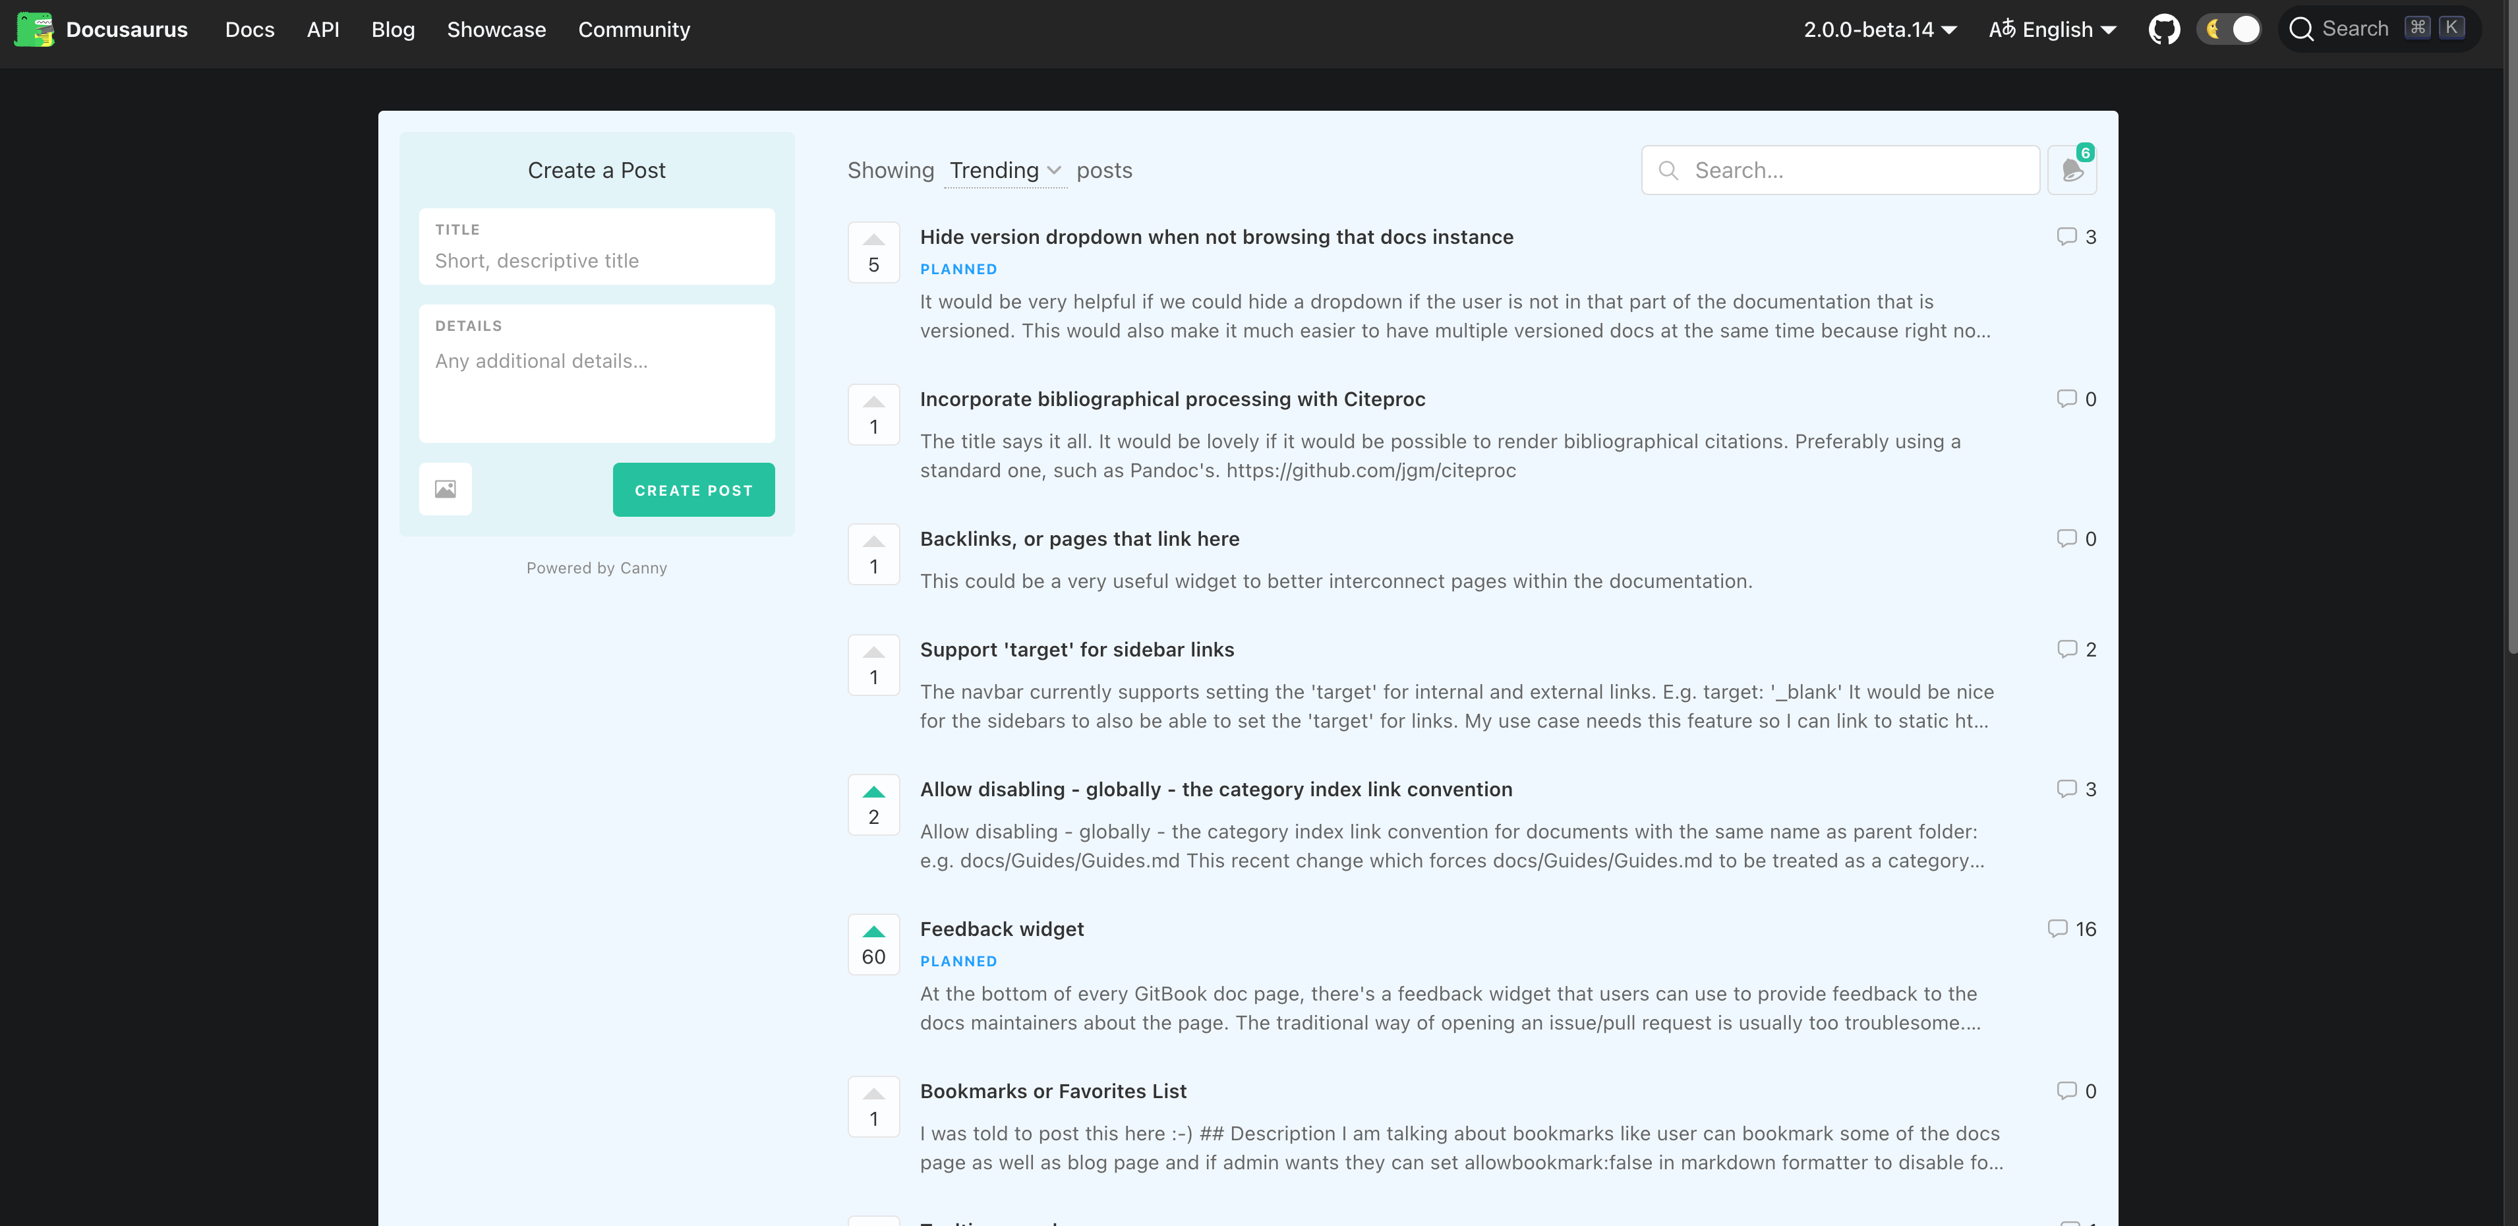Open comments icon for 'Hide version dropdown' post
The height and width of the screenshot is (1226, 2518).
coord(2066,237)
